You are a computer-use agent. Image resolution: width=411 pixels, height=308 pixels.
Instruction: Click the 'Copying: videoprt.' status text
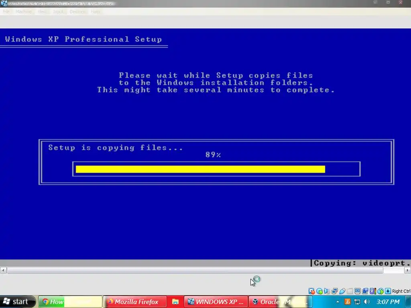[362, 263]
